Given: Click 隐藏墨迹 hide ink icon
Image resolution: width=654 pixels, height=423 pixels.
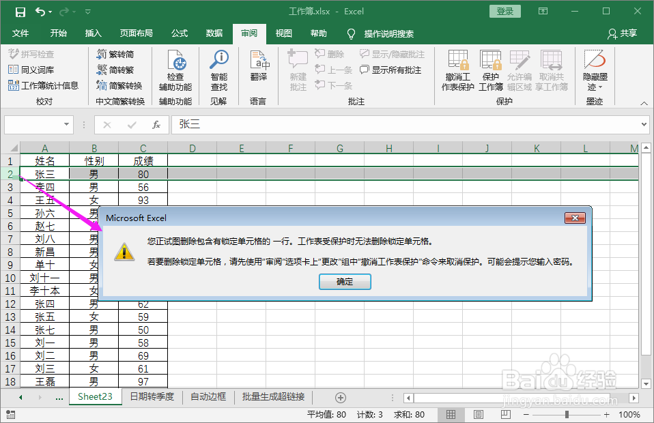Looking at the screenshot, I should [x=595, y=70].
